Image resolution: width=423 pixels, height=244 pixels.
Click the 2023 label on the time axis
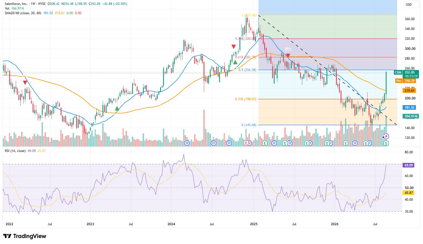point(90,224)
